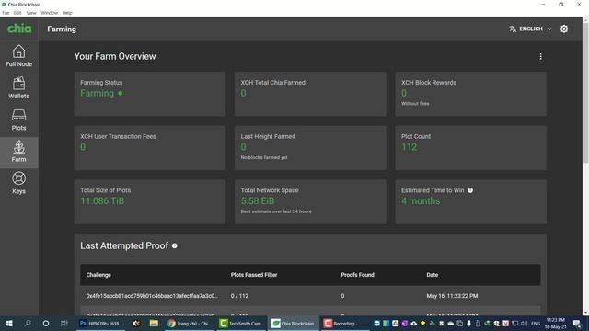Click challenge hash 0x4fe15abcb81acd759b01c46baac13a…
The image size is (589, 331).
coord(152,296)
